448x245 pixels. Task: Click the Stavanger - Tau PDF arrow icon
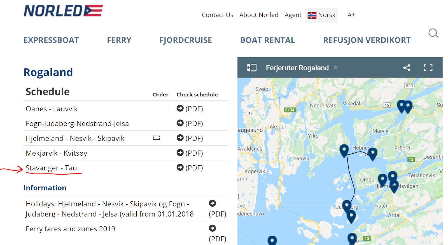(x=180, y=167)
